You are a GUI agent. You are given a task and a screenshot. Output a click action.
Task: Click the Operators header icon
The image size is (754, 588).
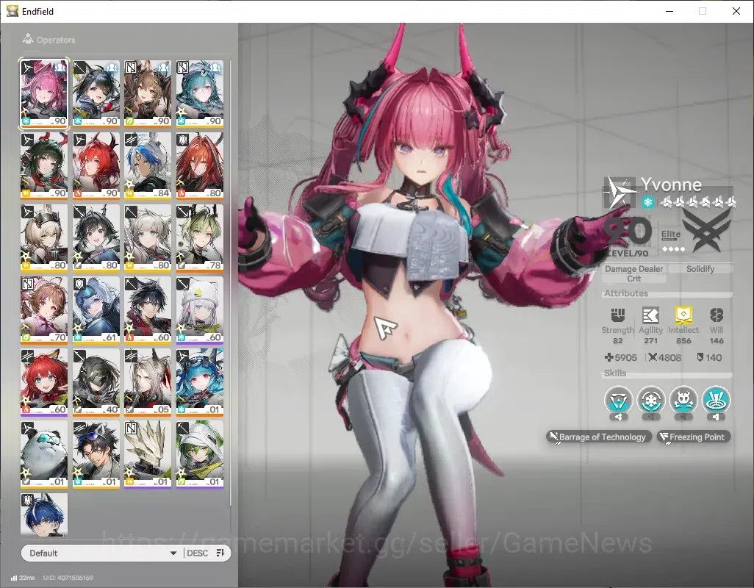tap(28, 40)
